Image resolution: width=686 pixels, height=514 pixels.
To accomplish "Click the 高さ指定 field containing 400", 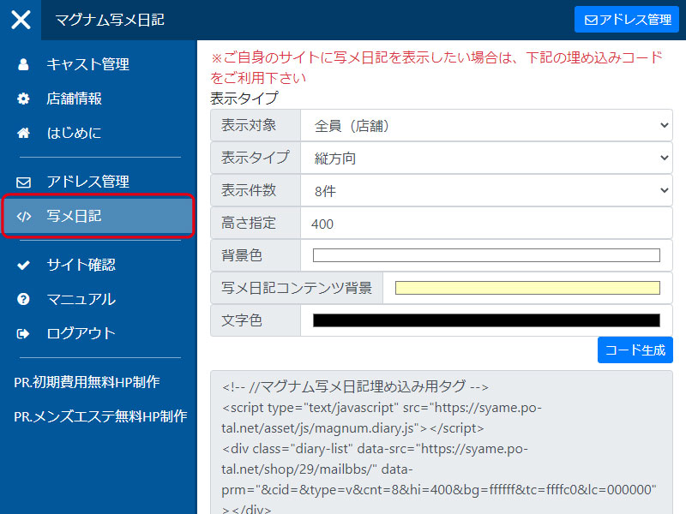I will pos(486,224).
